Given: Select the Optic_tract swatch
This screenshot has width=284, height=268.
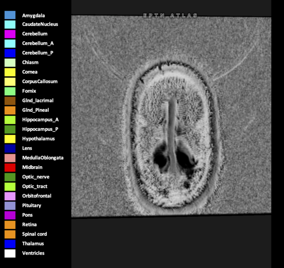Looking at the screenshot, I should [10, 187].
